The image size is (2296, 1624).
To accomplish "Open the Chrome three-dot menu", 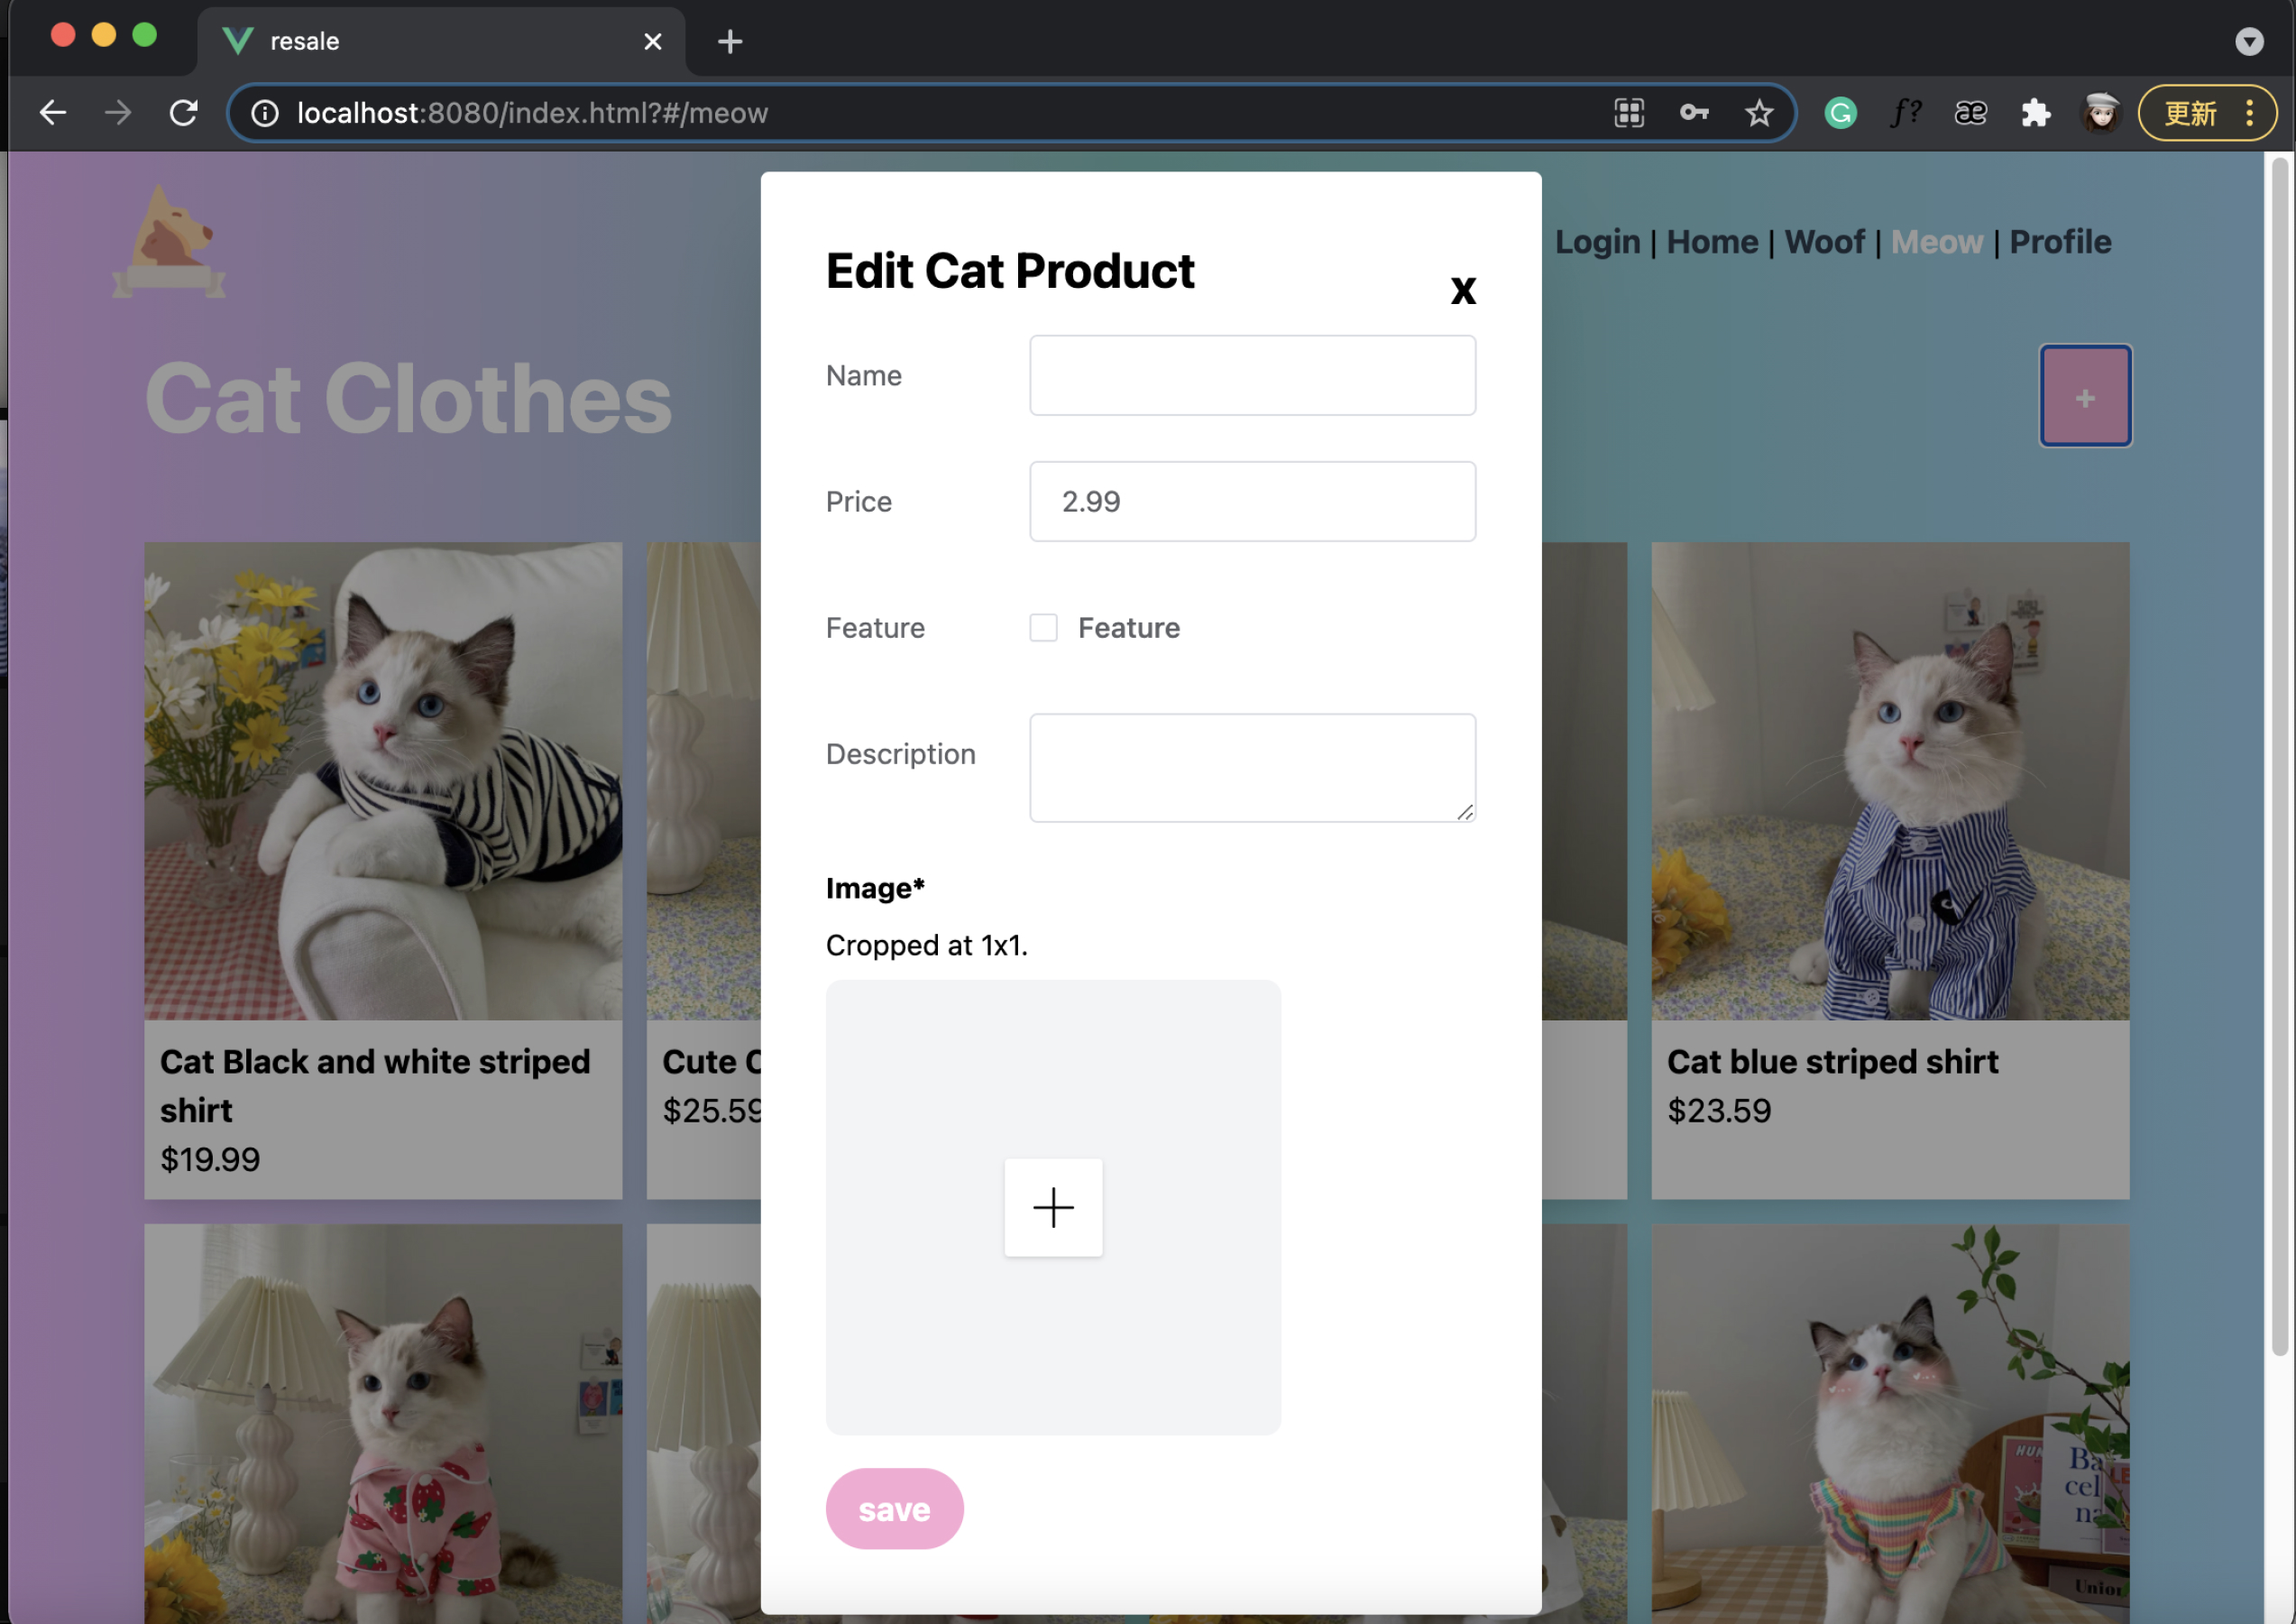I will pos(2250,113).
